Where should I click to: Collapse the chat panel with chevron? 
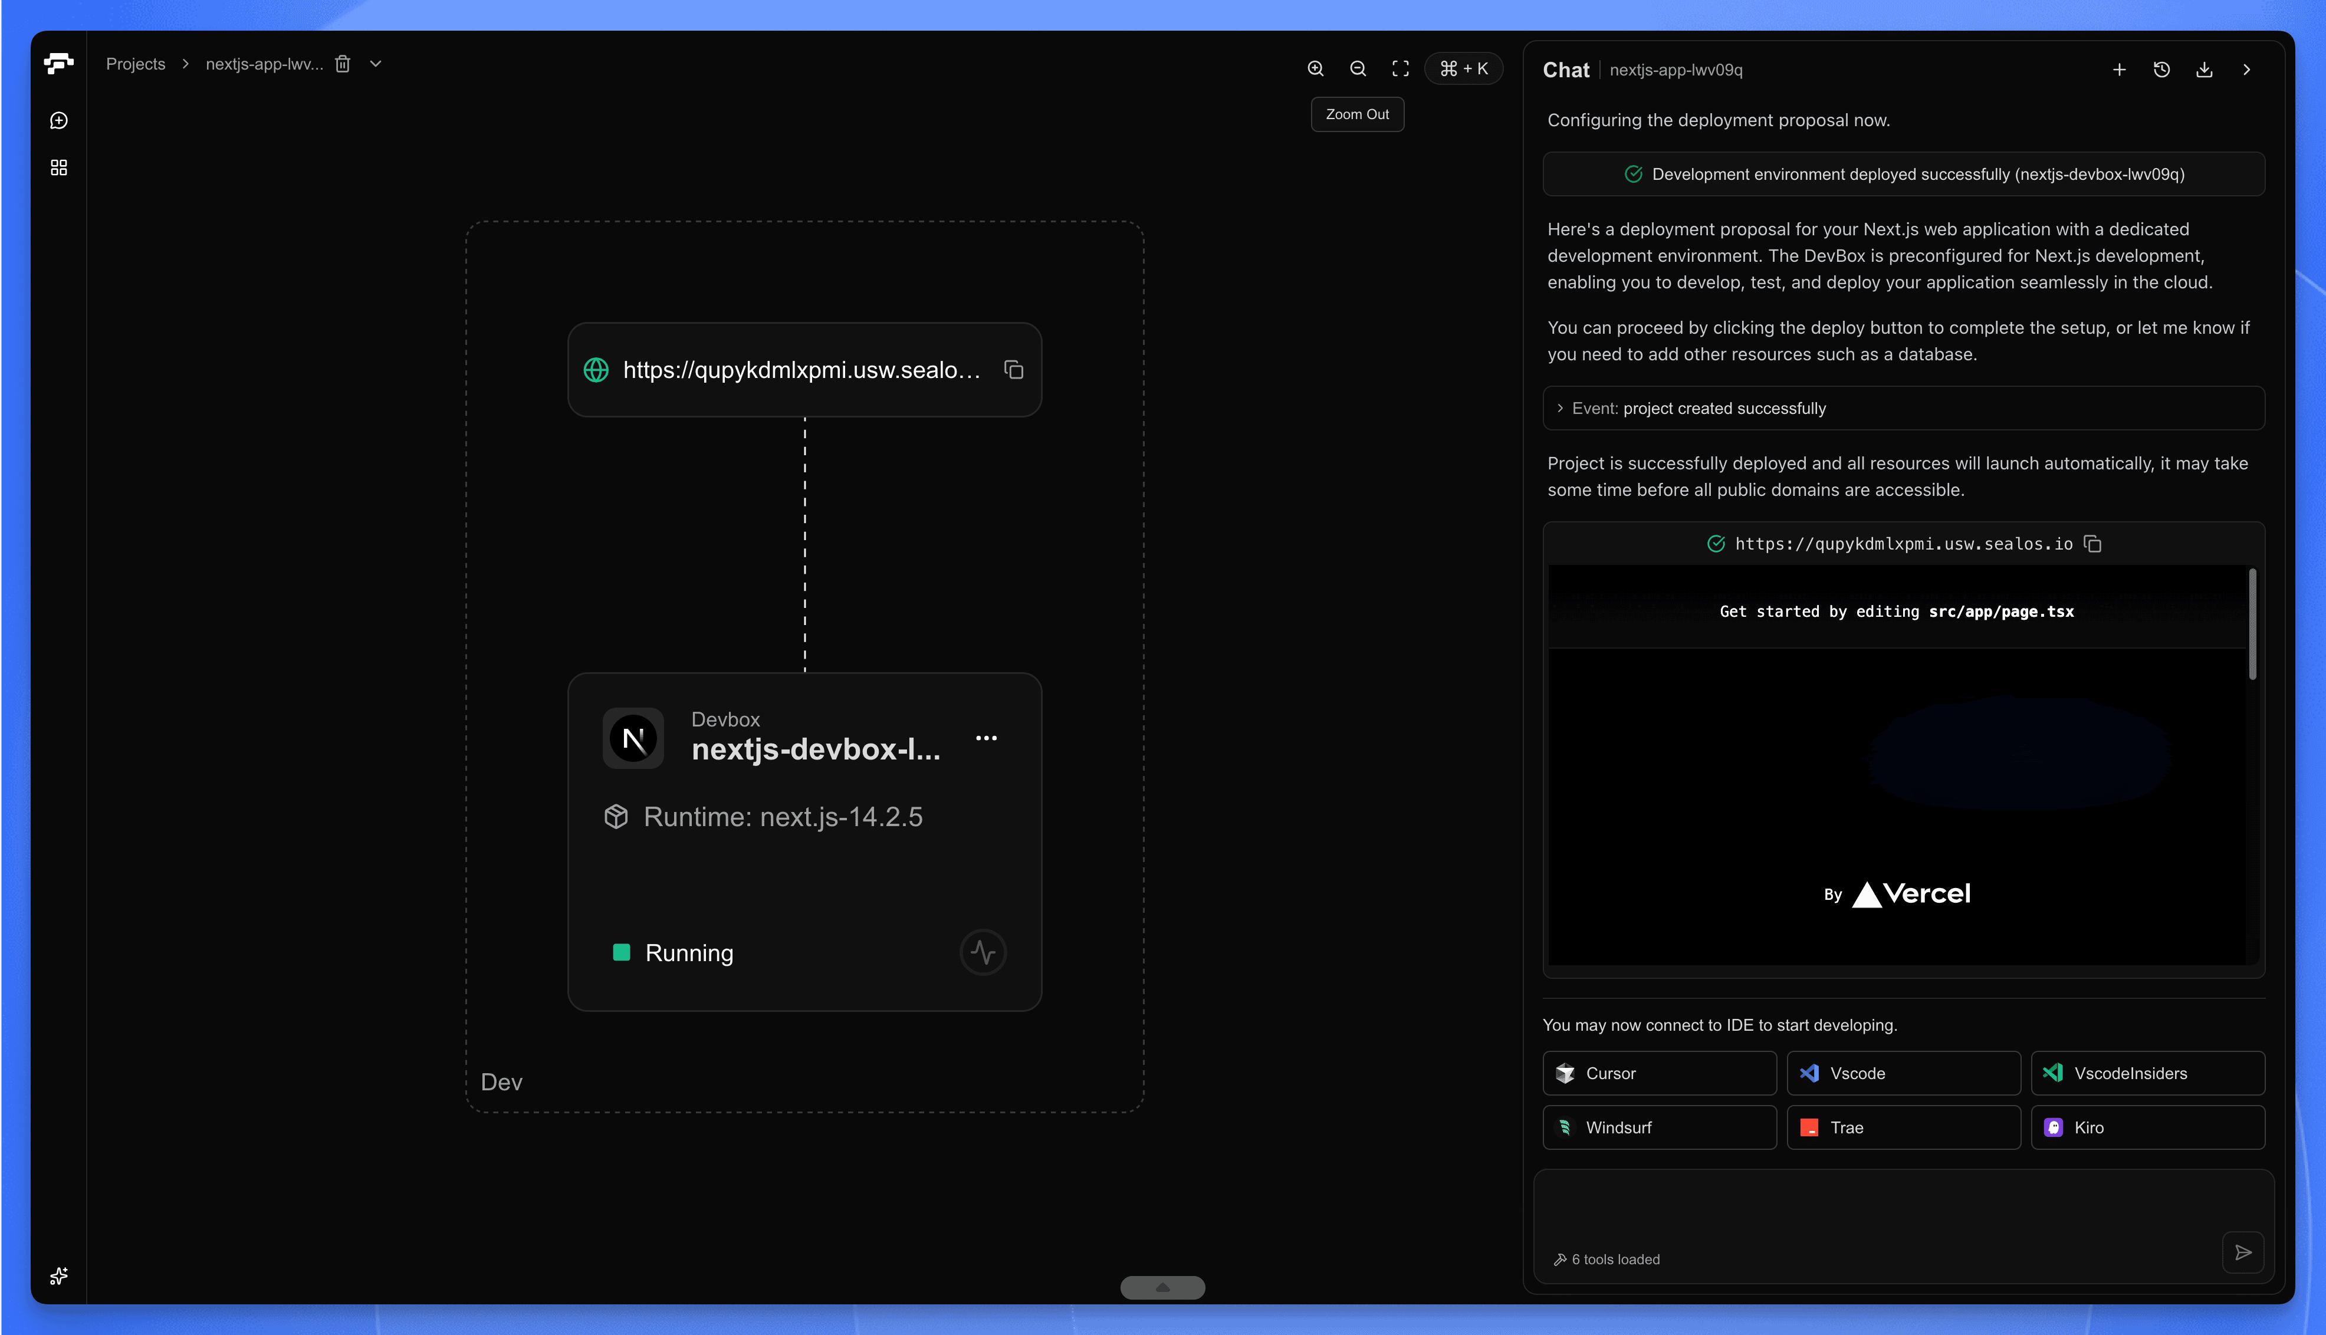point(2246,70)
